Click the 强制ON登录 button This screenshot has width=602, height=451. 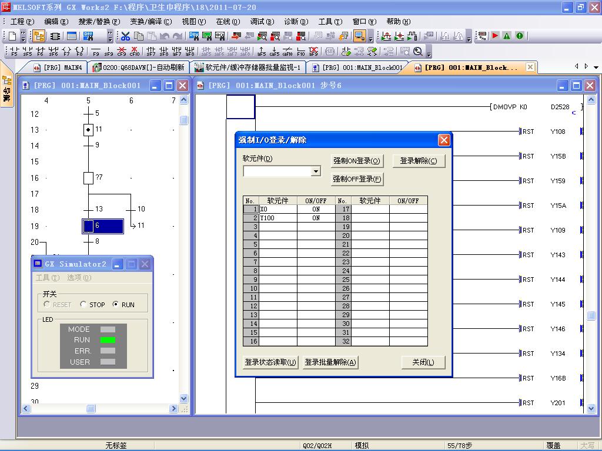click(x=356, y=161)
